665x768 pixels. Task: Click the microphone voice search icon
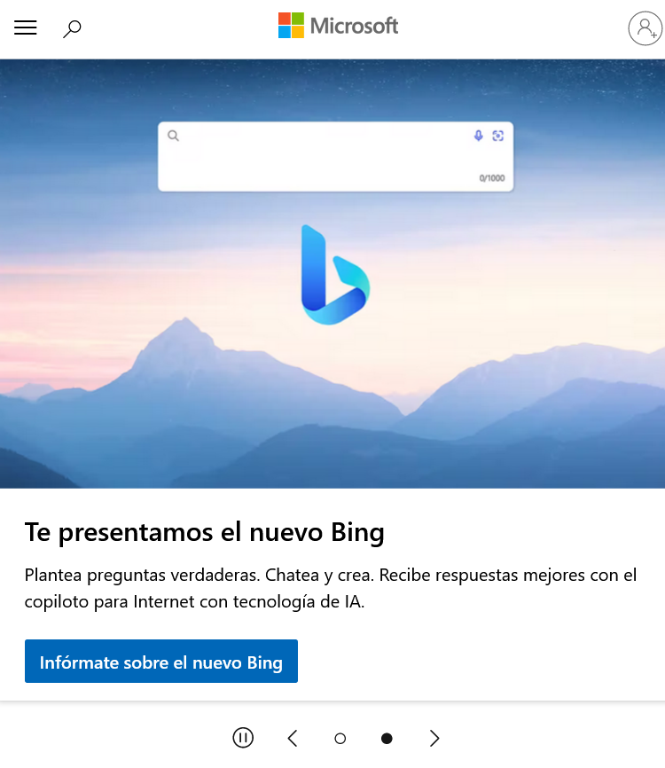pyautogui.click(x=479, y=136)
